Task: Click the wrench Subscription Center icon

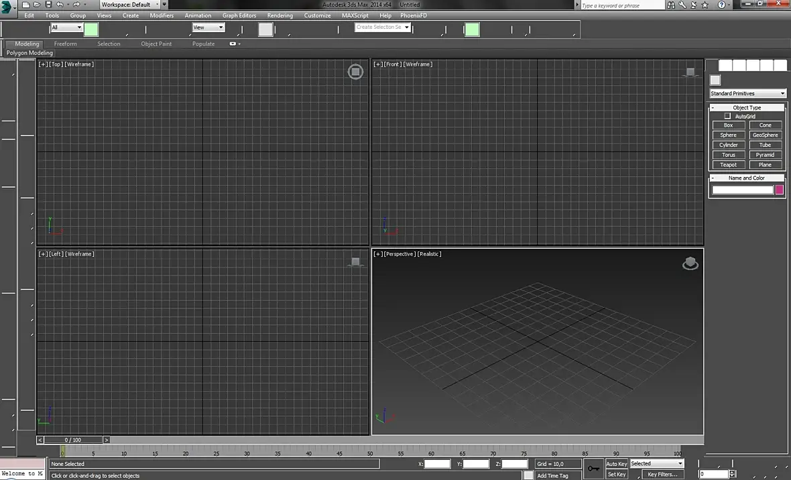Action: point(682,5)
